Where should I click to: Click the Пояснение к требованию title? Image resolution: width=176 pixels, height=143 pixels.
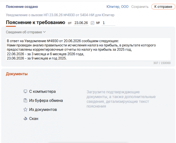[35, 22]
